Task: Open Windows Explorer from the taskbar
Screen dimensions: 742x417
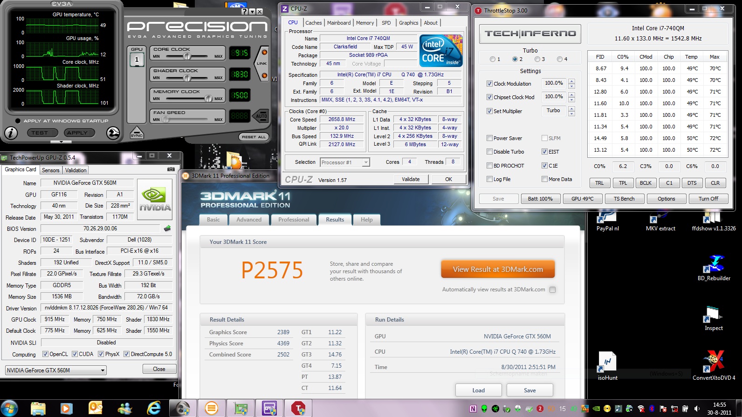Action: click(x=38, y=409)
